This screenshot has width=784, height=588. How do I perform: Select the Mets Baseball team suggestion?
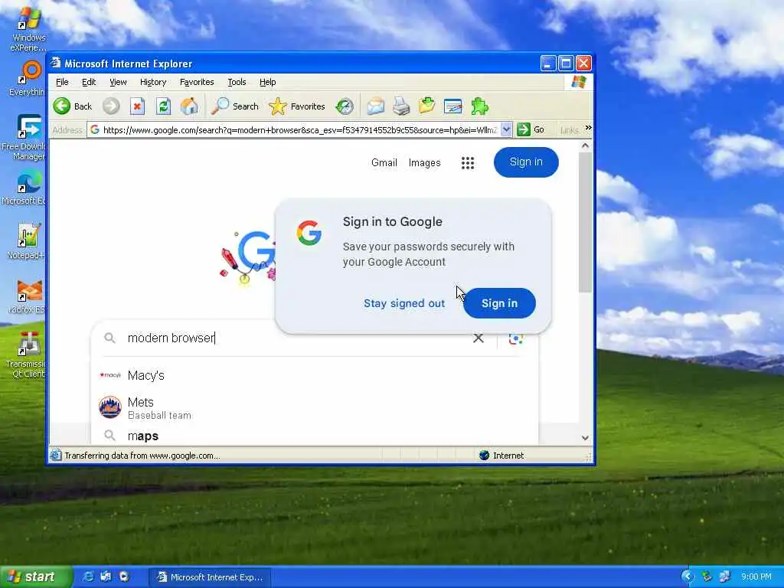pyautogui.click(x=315, y=408)
